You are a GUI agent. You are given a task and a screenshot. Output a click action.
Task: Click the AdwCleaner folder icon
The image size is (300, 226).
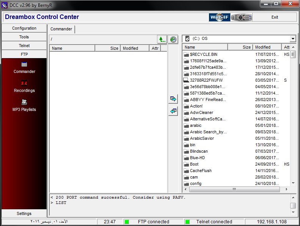[186, 113]
